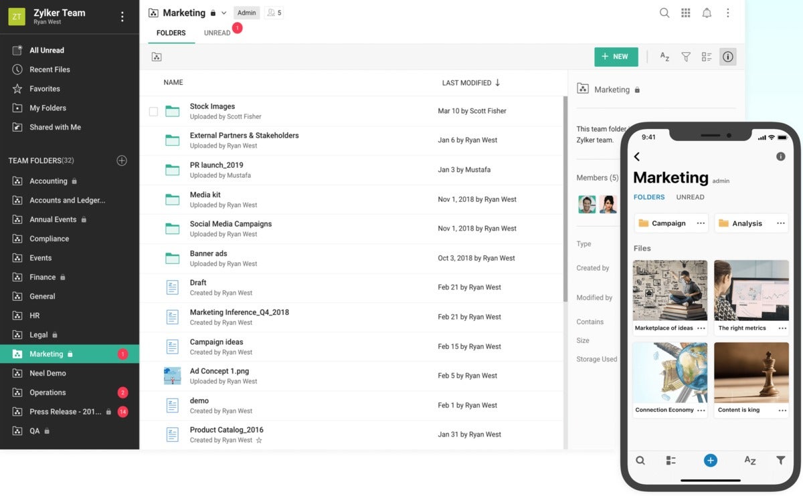Tap the blue add button on the phone

(x=711, y=461)
